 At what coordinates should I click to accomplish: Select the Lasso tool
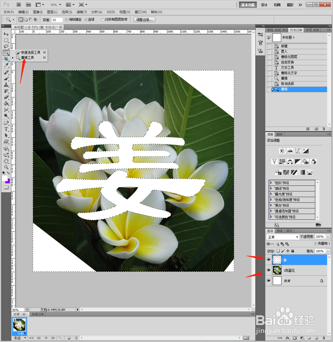[6, 47]
